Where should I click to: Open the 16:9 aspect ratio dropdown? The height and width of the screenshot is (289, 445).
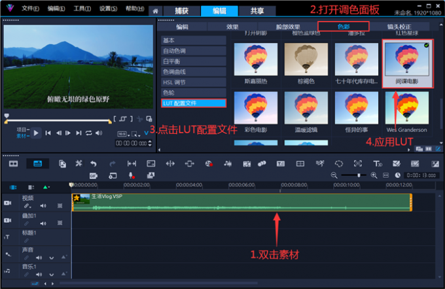click(x=124, y=134)
